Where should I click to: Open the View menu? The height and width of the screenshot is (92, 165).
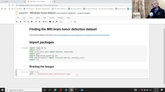click(x=31, y=18)
